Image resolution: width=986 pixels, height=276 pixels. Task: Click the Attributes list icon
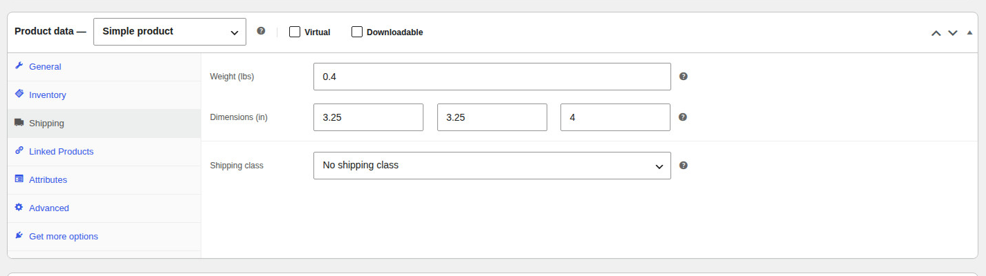tap(19, 179)
